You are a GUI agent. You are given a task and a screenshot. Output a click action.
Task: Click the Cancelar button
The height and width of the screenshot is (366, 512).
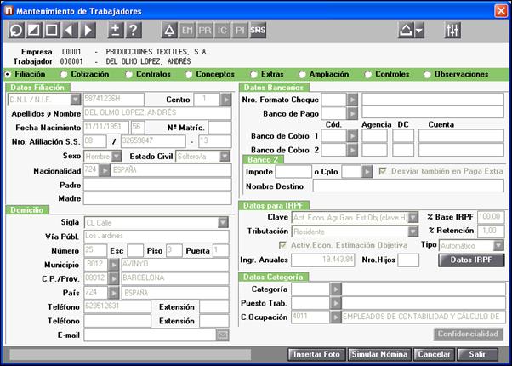click(434, 354)
